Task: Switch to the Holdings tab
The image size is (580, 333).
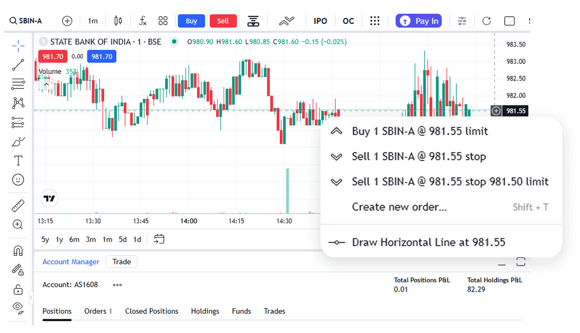Action: pos(205,311)
